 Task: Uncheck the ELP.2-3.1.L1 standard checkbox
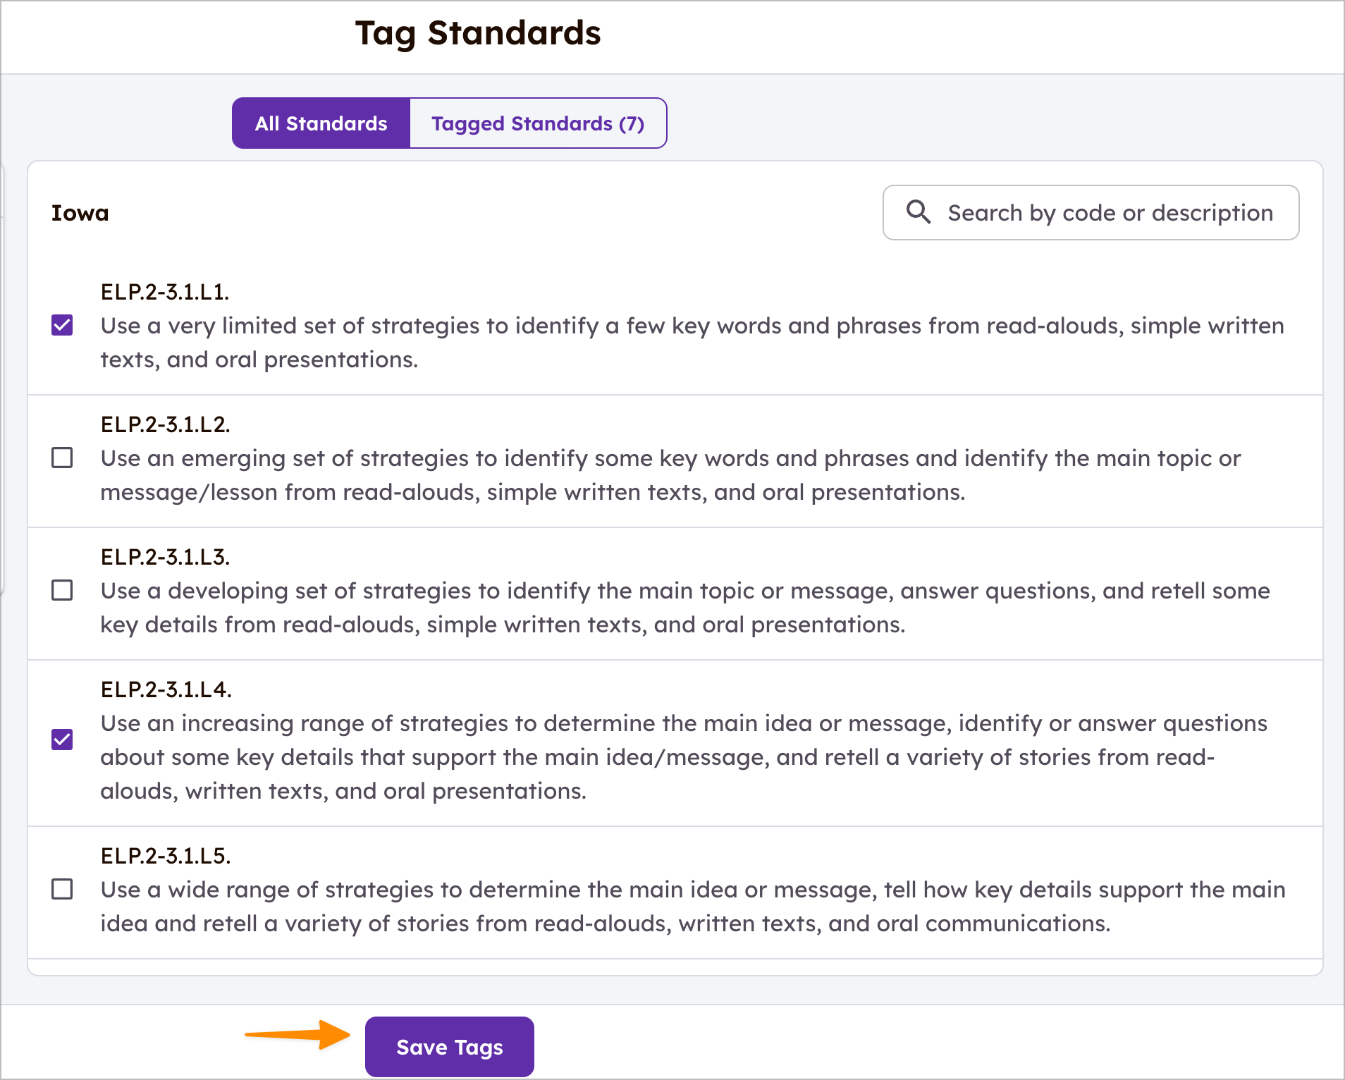62,325
